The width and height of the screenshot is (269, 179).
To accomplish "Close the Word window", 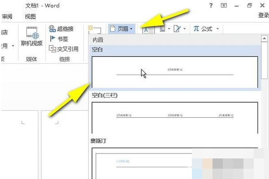I will pyautogui.click(x=262, y=5).
